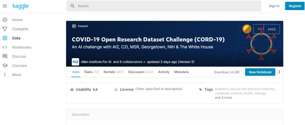Click the Register button
305x125 pixels.
click(295, 6)
